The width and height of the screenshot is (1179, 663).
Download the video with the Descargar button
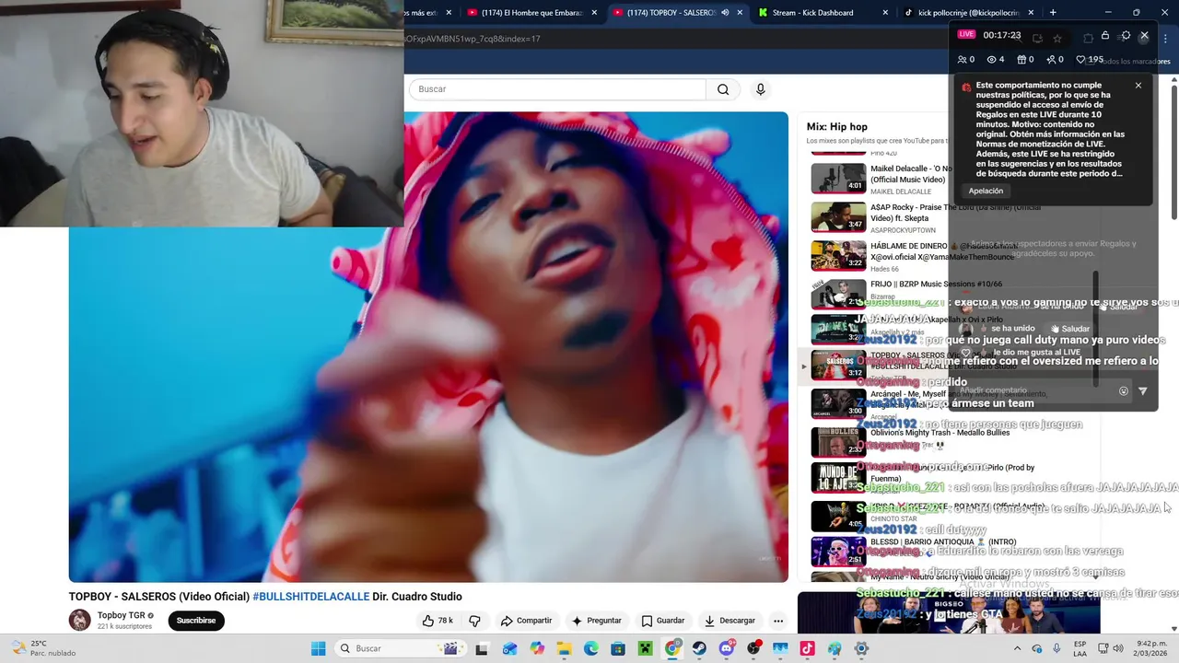tap(730, 621)
